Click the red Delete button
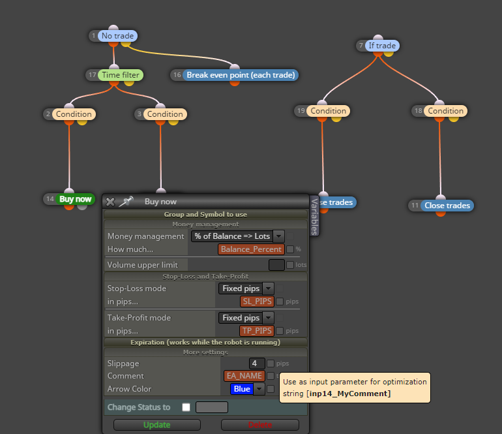Image resolution: width=502 pixels, height=434 pixels. pyautogui.click(x=260, y=425)
